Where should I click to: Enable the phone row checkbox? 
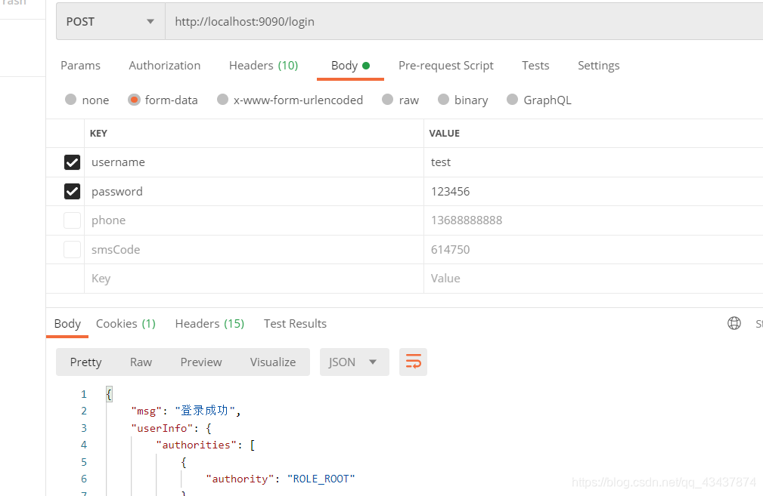coord(72,220)
